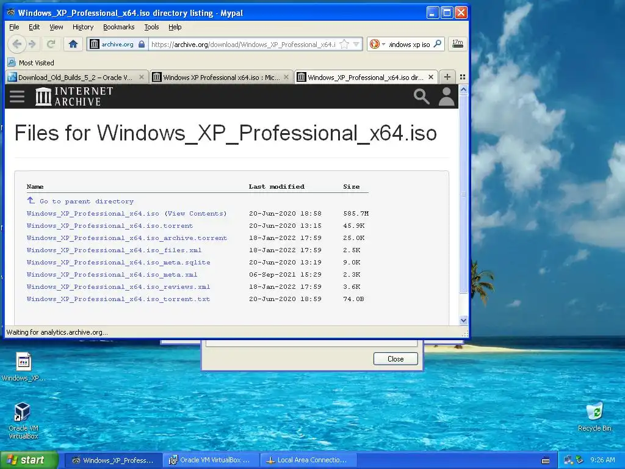Bookmark this page with the star icon
The image size is (625, 469).
click(x=344, y=44)
